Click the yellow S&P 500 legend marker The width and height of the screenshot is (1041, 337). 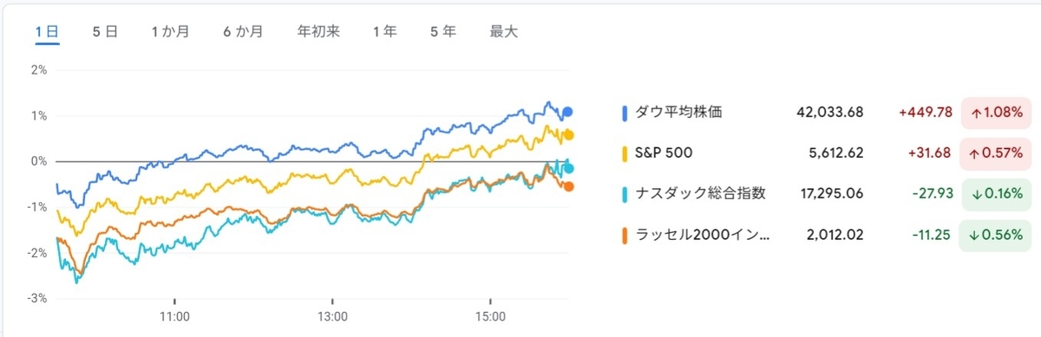click(625, 152)
